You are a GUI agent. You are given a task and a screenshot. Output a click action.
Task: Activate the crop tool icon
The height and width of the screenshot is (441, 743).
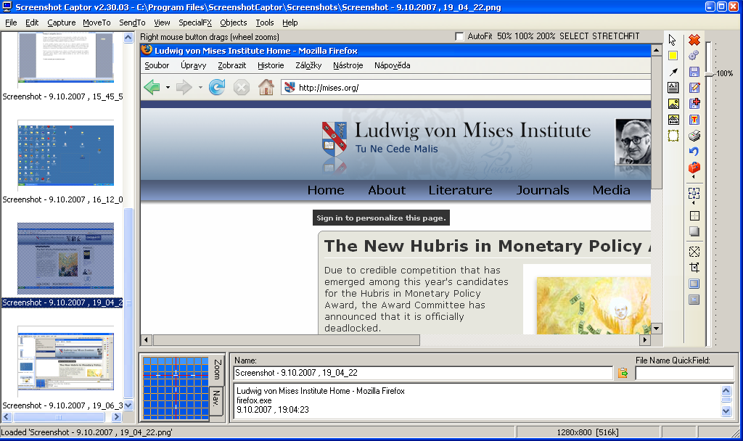coord(694,268)
